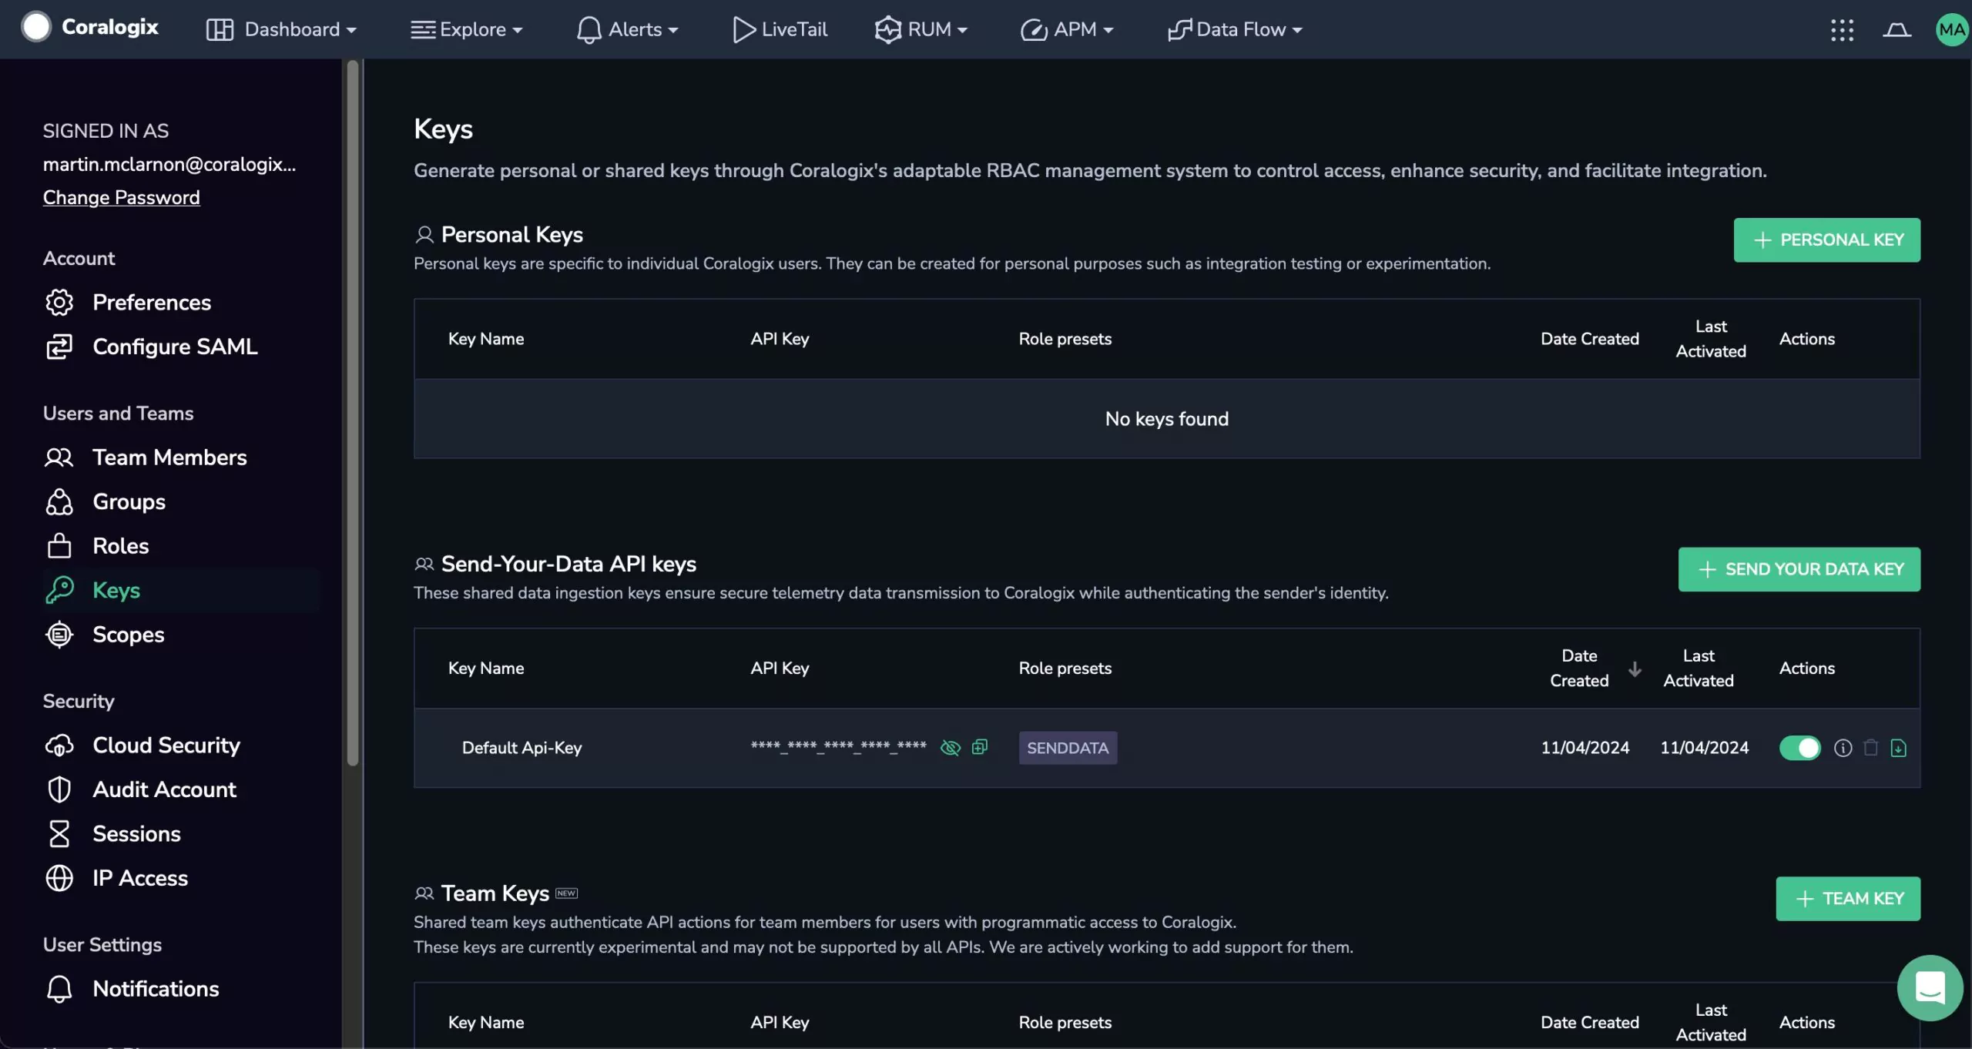Expand the Dashboard dropdown menu

coord(281,30)
